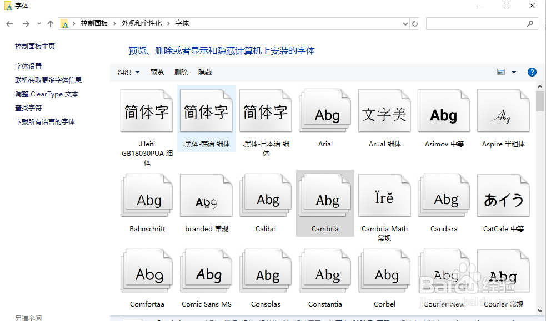Select the Arial font icon

point(325,110)
